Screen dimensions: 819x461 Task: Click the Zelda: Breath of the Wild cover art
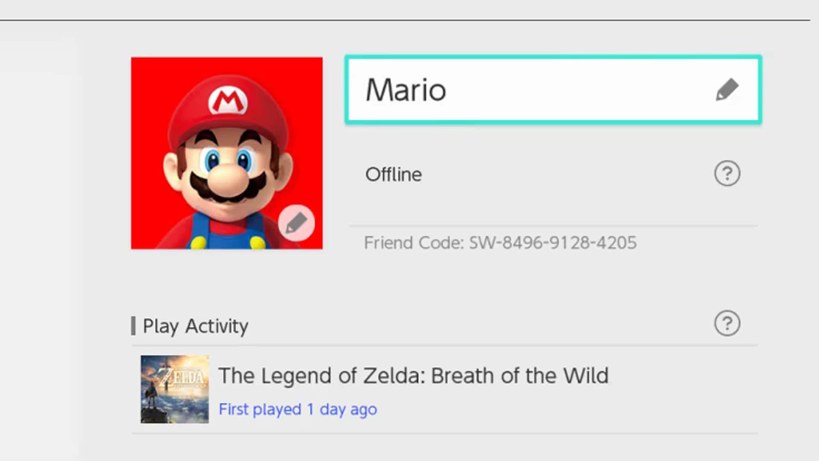tap(174, 389)
